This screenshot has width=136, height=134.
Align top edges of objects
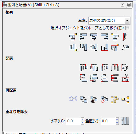[84, 47]
